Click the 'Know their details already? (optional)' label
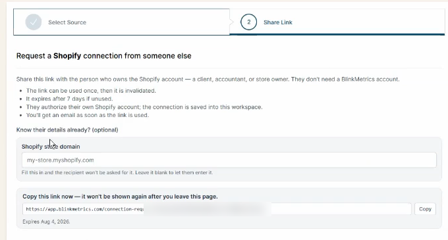The width and height of the screenshot is (448, 240). coord(67,130)
